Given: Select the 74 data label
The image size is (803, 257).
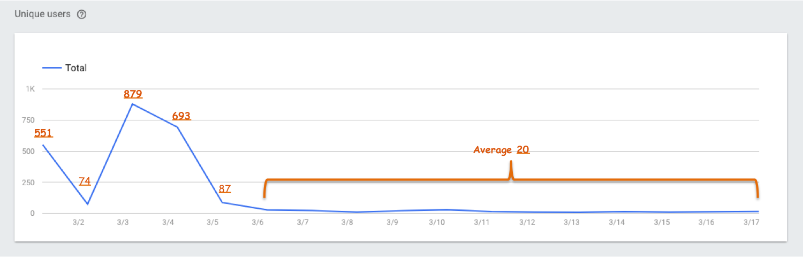Looking at the screenshot, I should [x=85, y=181].
